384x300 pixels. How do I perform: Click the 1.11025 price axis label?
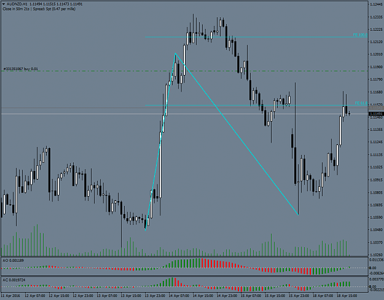pos(377,167)
